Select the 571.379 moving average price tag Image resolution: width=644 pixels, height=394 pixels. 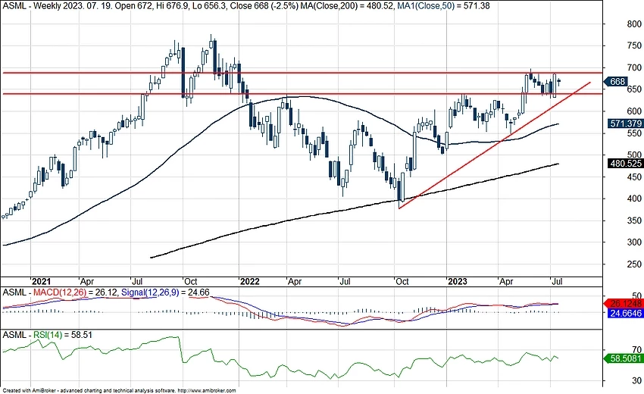tap(625, 124)
